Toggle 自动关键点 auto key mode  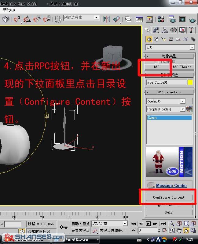point(80,224)
